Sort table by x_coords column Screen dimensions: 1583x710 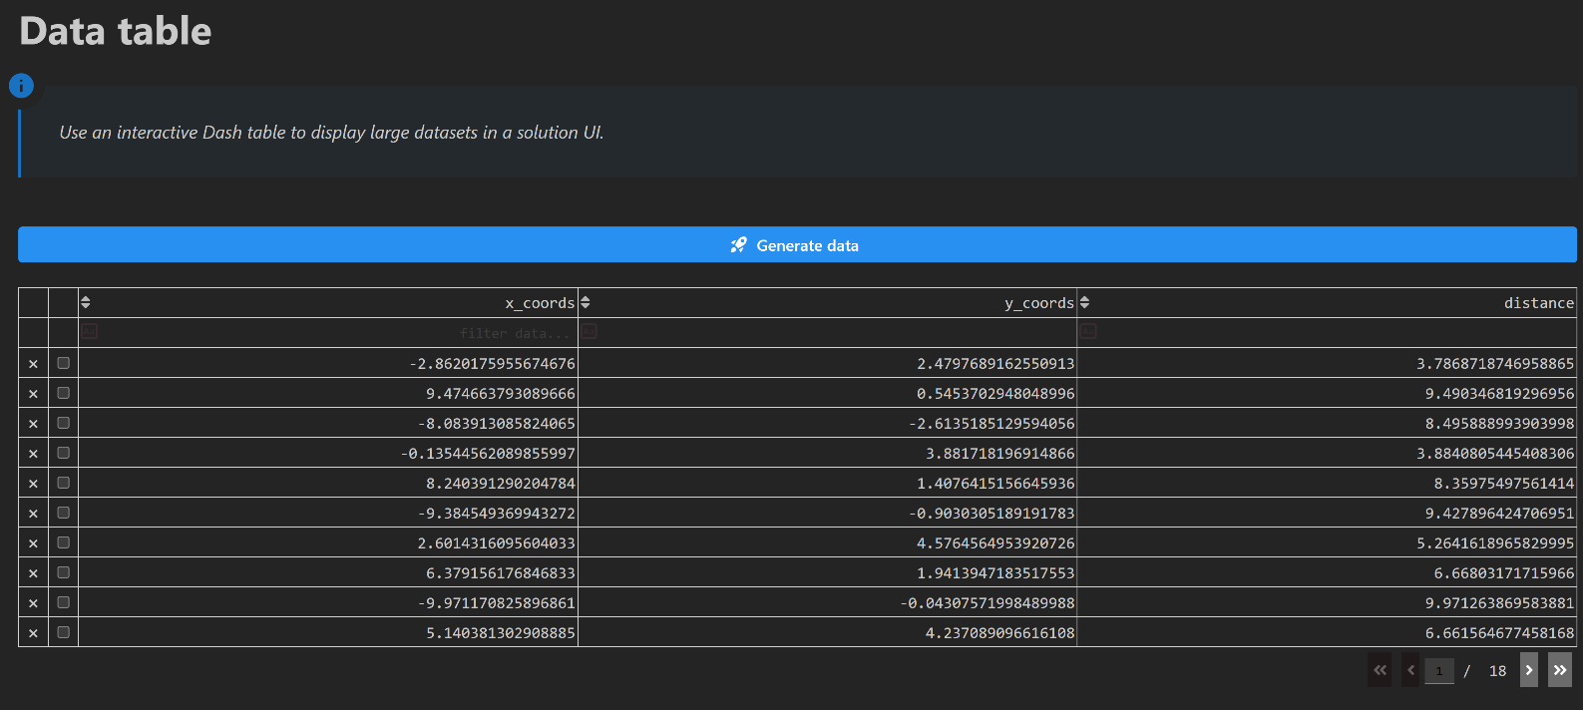(x=86, y=302)
